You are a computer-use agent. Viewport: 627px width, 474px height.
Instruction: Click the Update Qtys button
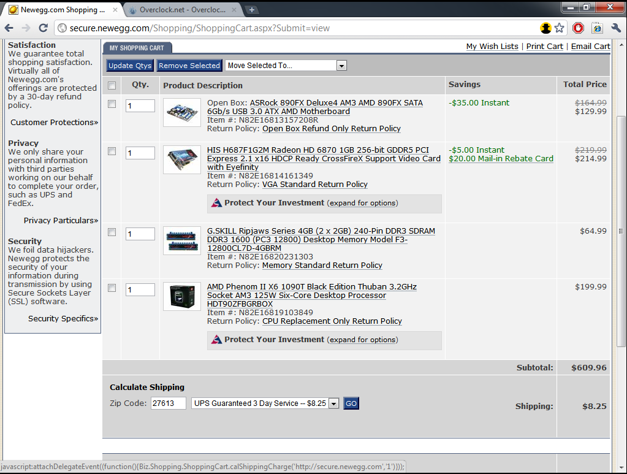pos(130,66)
